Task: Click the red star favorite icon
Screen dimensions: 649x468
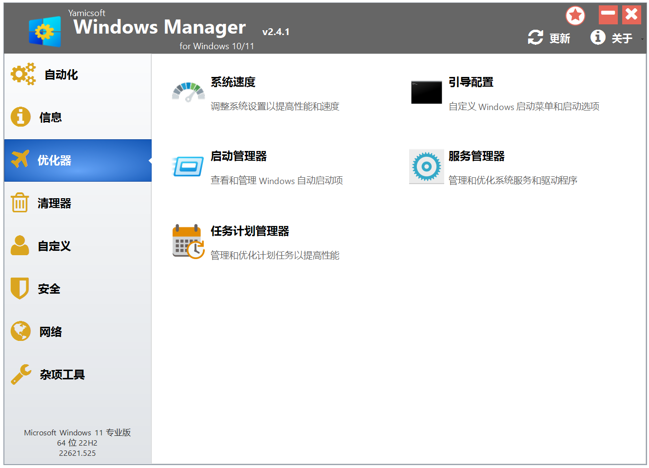Action: point(575,16)
